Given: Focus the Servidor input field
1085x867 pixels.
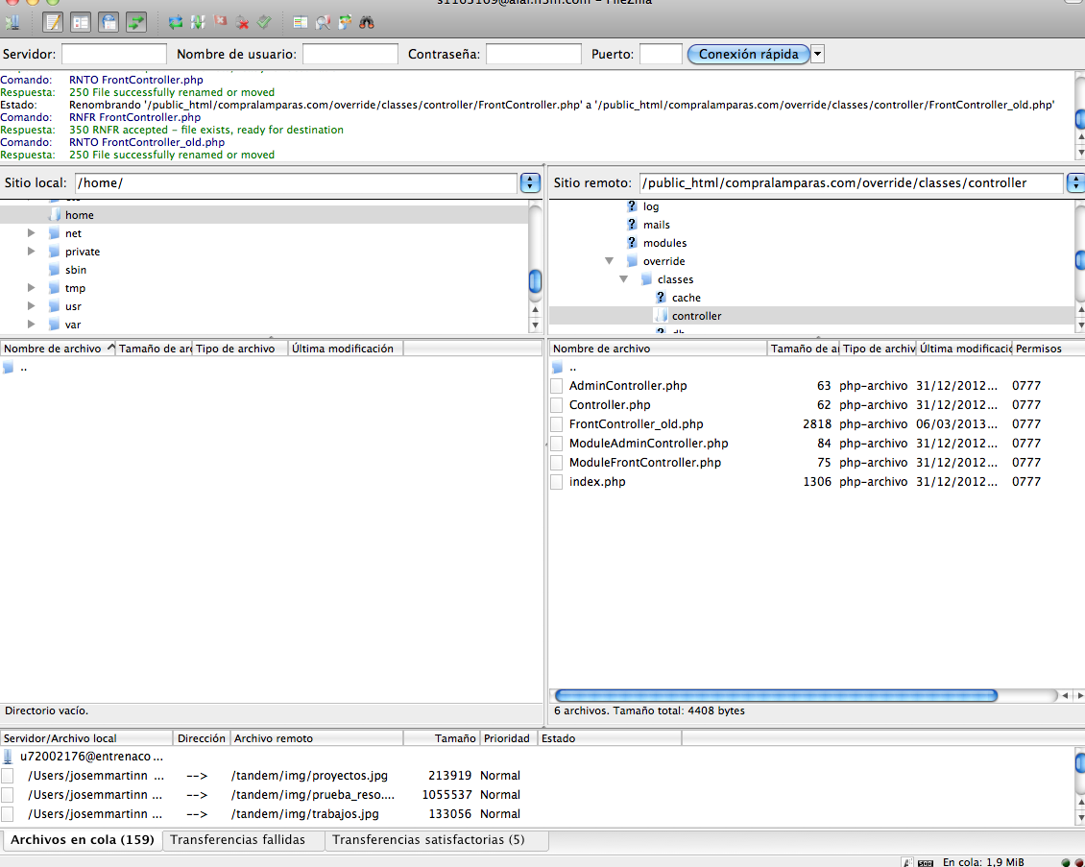Looking at the screenshot, I should [x=114, y=55].
